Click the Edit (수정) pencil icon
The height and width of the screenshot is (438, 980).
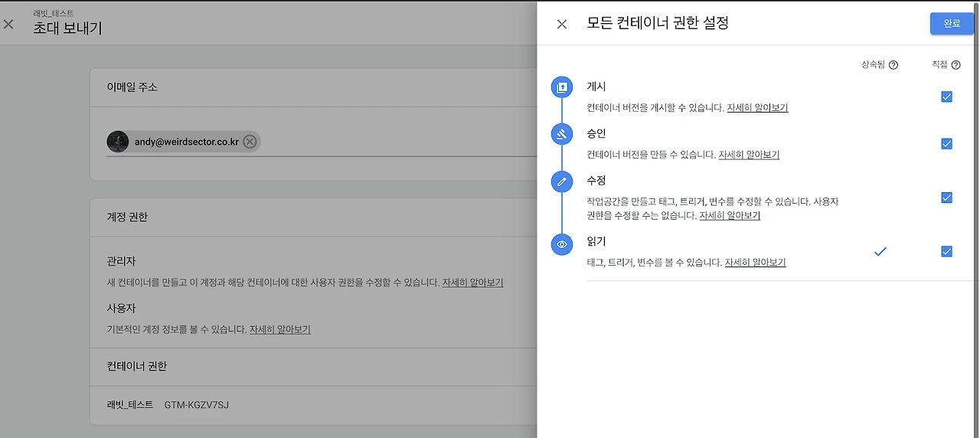click(x=562, y=181)
